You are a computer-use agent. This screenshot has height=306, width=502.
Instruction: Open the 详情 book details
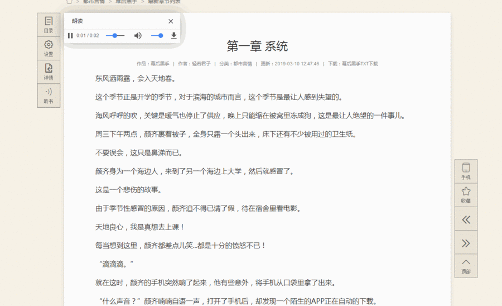coord(49,72)
